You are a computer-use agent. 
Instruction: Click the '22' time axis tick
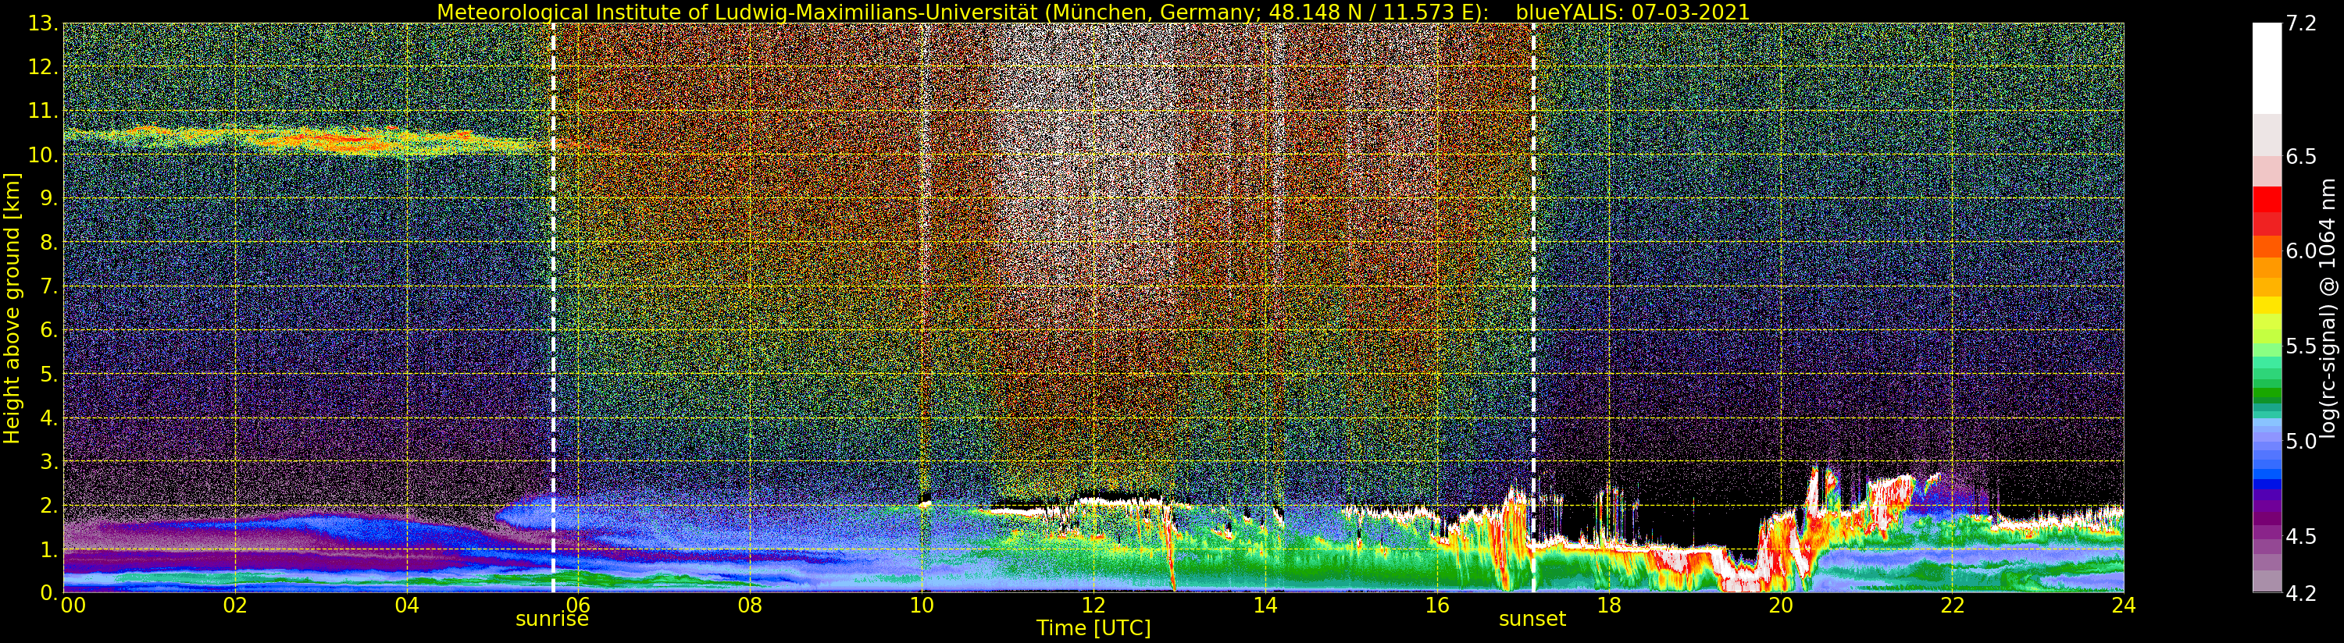pyautogui.click(x=1952, y=606)
